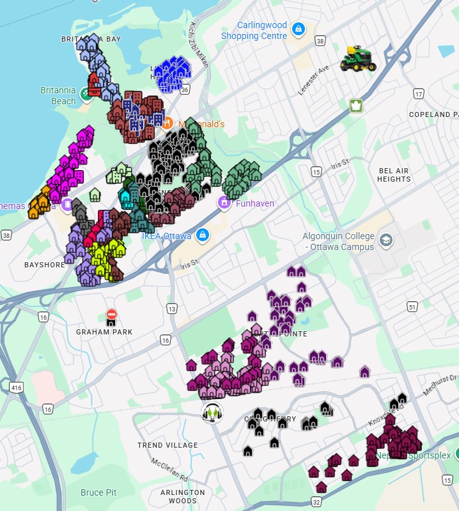This screenshot has width=459, height=511.
Task: Click the BAYSHORE neighbourhood label
Action: 45,265
